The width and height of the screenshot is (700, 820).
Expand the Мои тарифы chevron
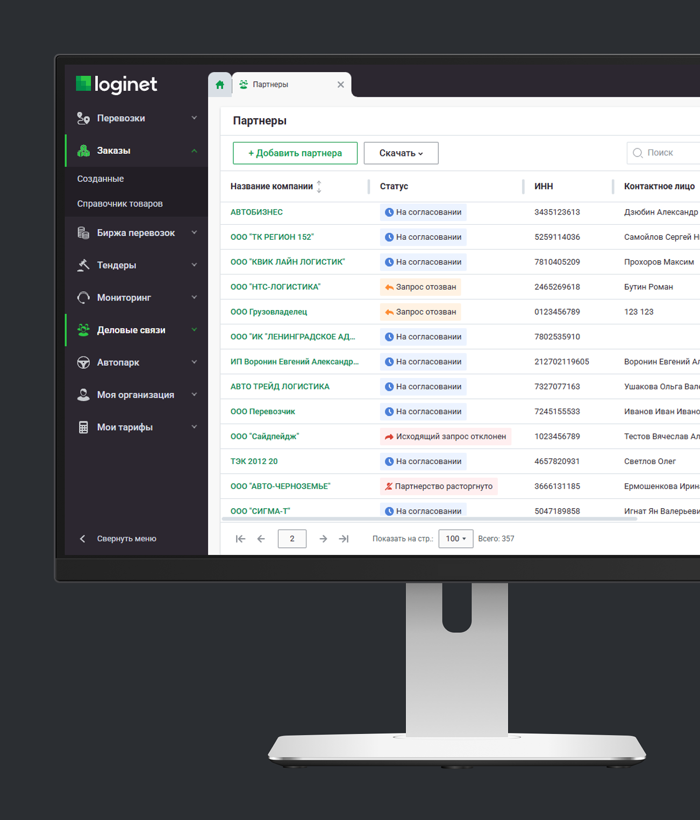(x=194, y=427)
